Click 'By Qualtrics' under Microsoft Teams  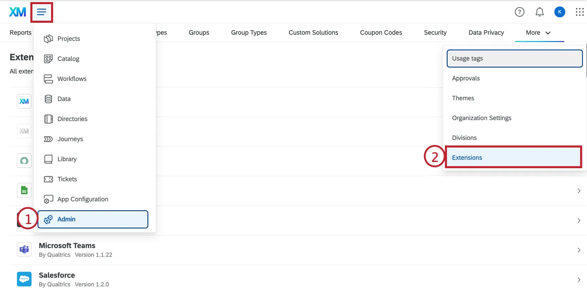click(54, 255)
